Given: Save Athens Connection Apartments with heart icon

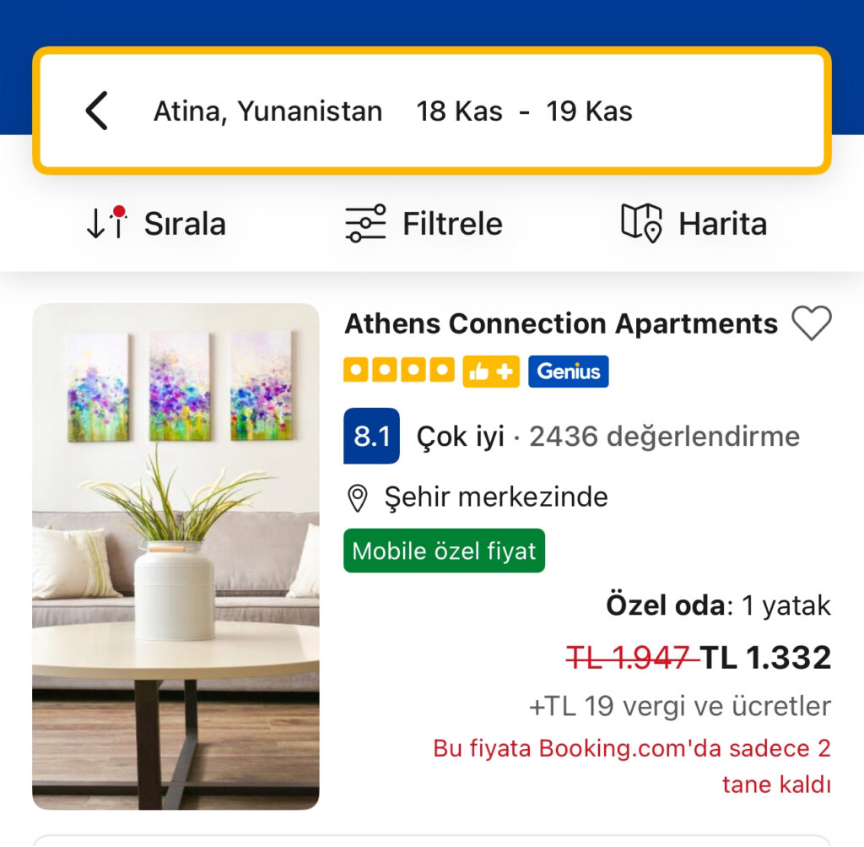Looking at the screenshot, I should pyautogui.click(x=811, y=323).
